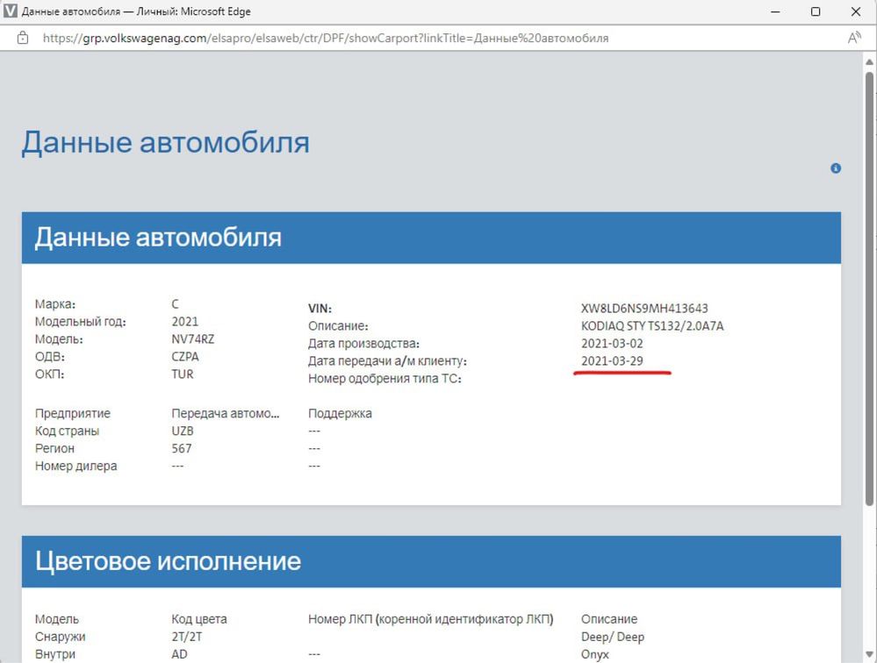Click the large 'Данные автомобиля' page title
The image size is (877, 663).
point(166,142)
